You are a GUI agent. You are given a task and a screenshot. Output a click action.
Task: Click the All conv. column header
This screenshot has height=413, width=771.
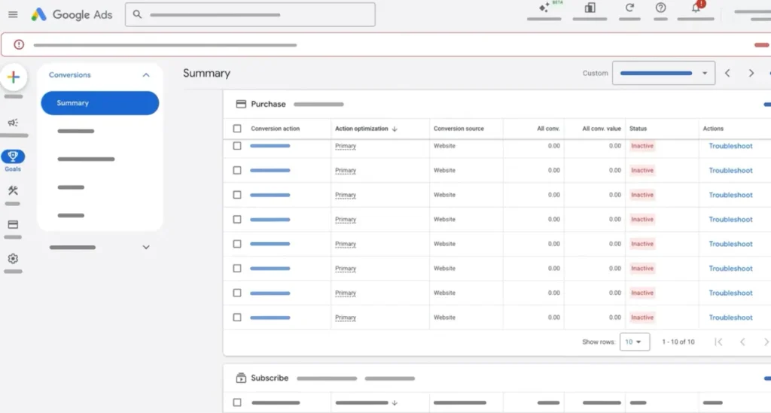tap(548, 129)
